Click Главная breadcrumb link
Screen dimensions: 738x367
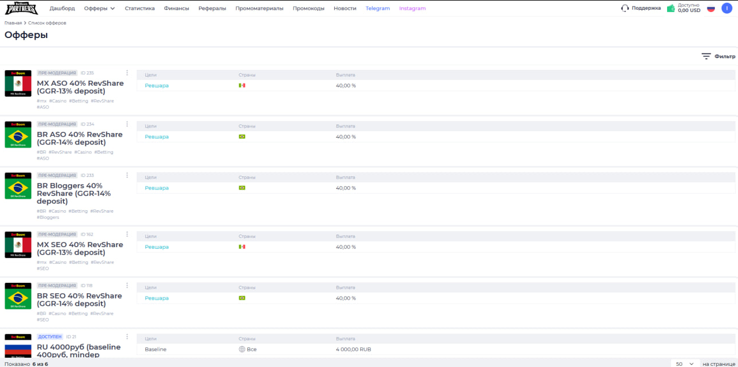point(13,23)
